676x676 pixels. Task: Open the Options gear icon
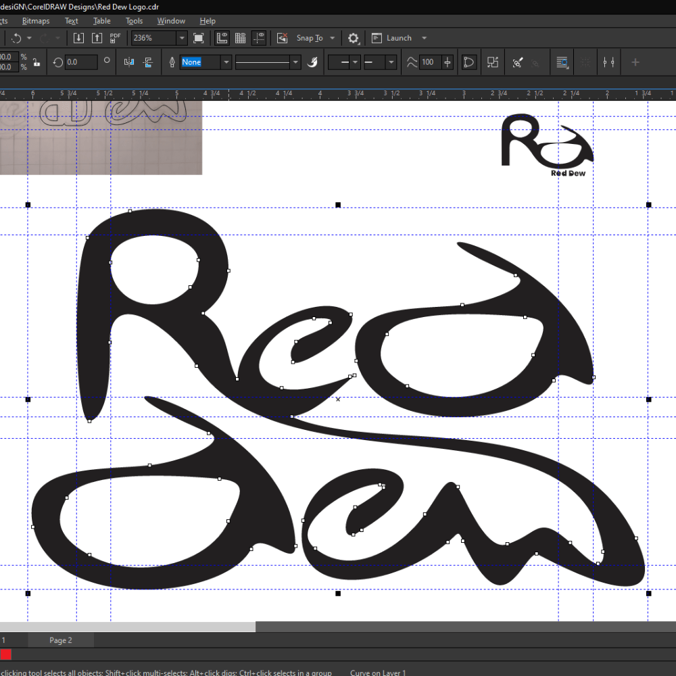coord(353,38)
